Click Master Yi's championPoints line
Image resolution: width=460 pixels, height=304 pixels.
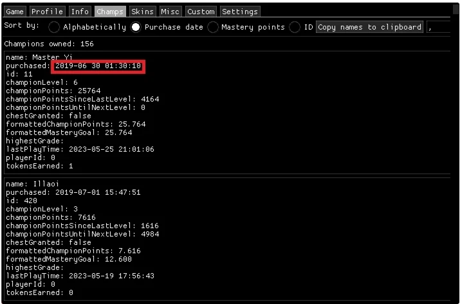[x=42, y=91]
